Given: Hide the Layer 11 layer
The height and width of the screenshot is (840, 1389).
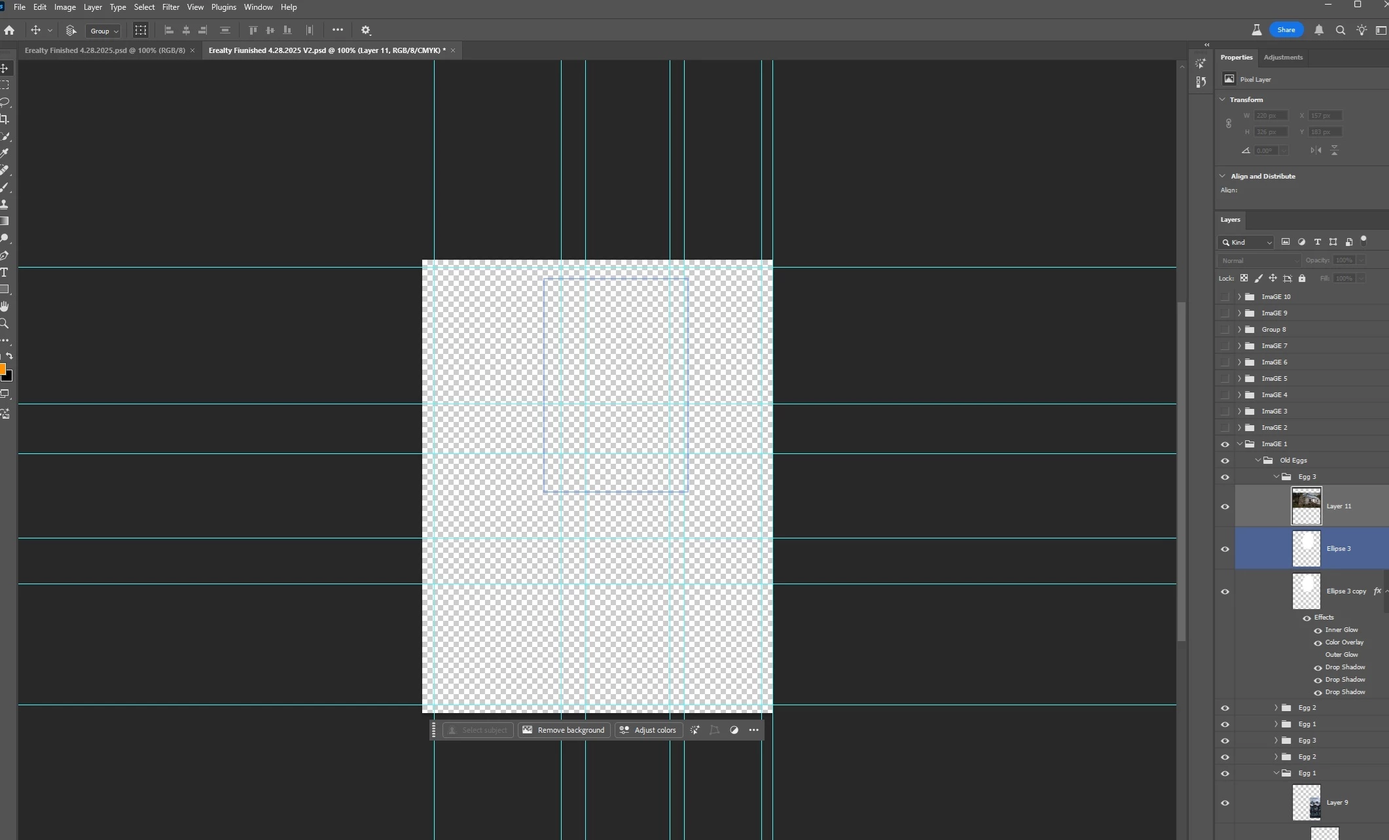Looking at the screenshot, I should (1225, 506).
